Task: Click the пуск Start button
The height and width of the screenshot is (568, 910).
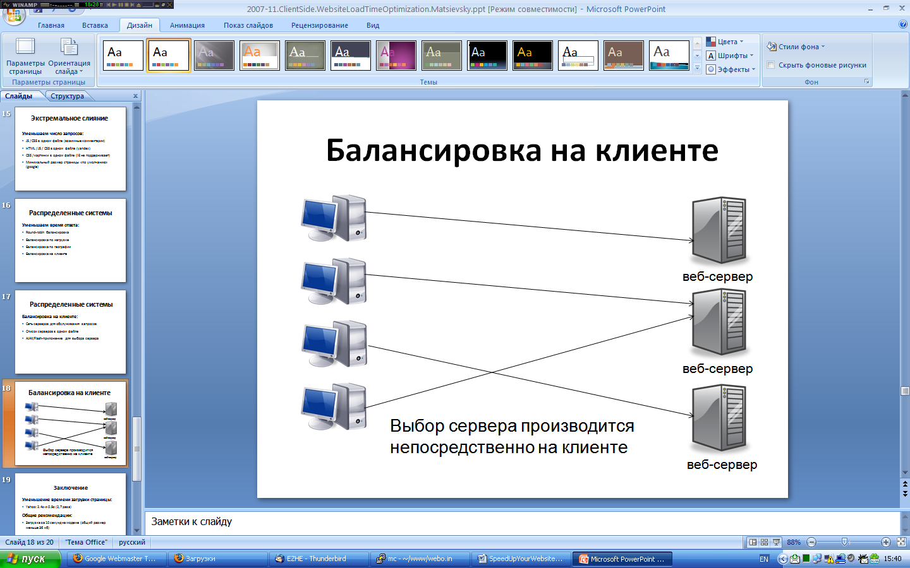Action: pyautogui.click(x=30, y=559)
